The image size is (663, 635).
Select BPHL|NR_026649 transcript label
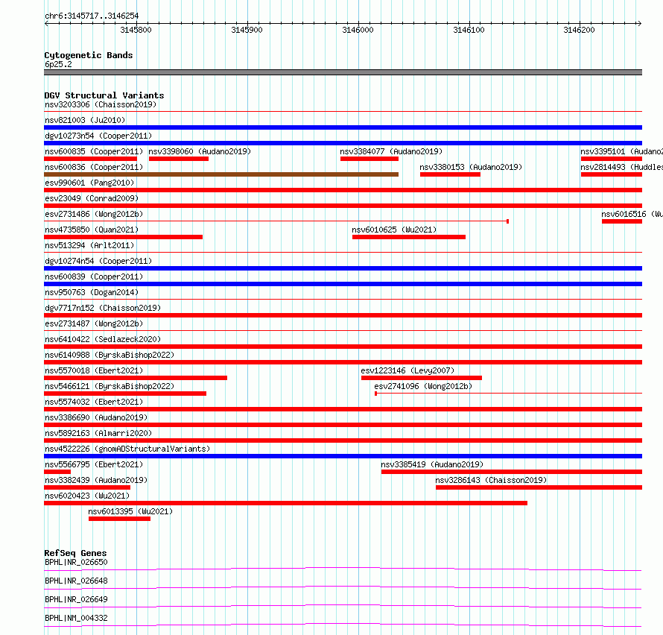point(76,599)
